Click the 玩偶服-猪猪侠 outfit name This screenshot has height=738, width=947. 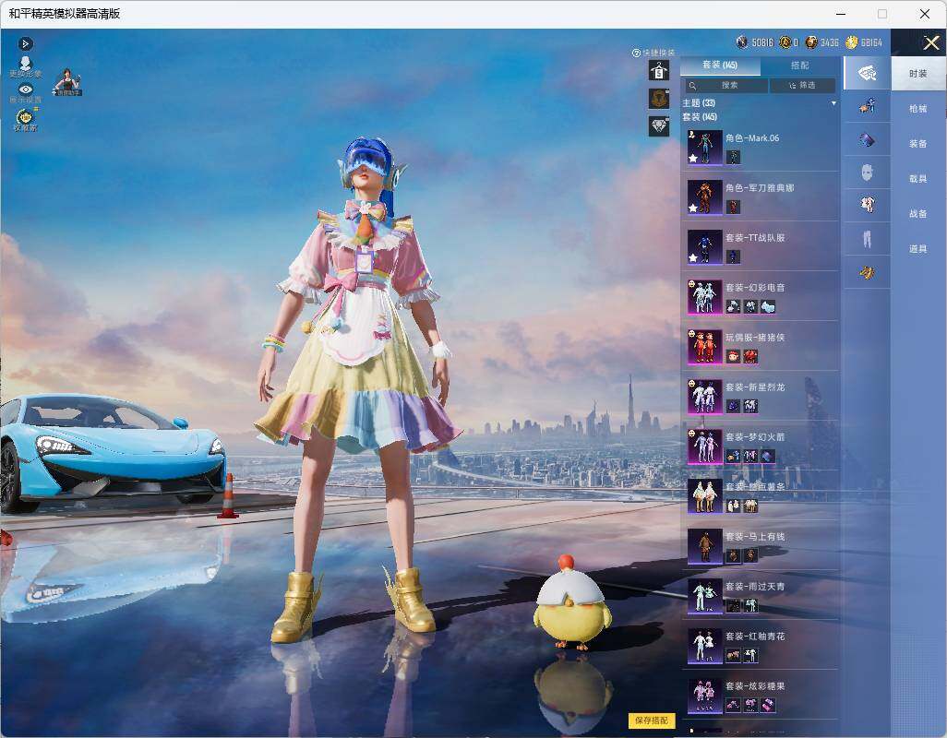(755, 338)
